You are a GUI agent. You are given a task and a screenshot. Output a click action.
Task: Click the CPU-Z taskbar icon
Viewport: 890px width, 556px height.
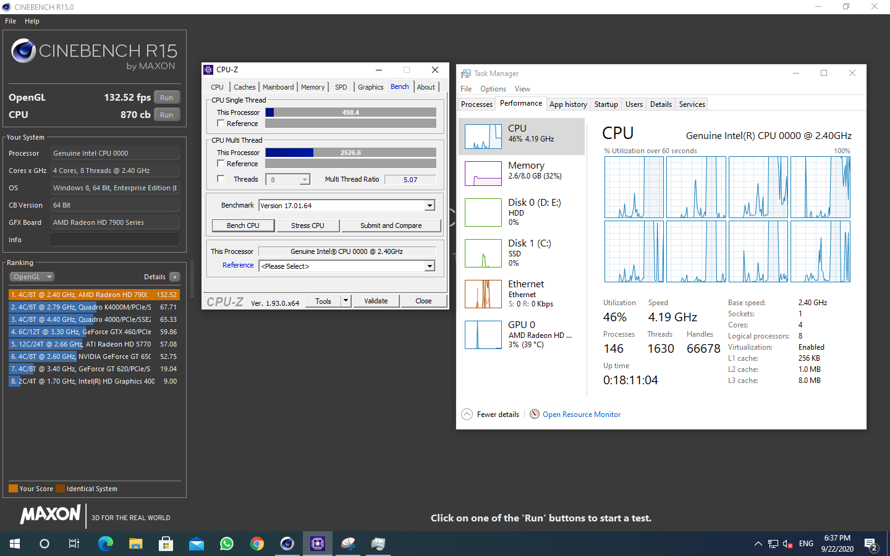(x=318, y=544)
